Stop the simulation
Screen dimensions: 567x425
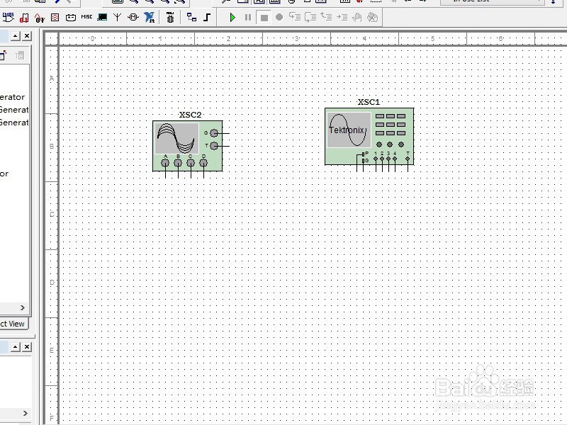pyautogui.click(x=264, y=17)
